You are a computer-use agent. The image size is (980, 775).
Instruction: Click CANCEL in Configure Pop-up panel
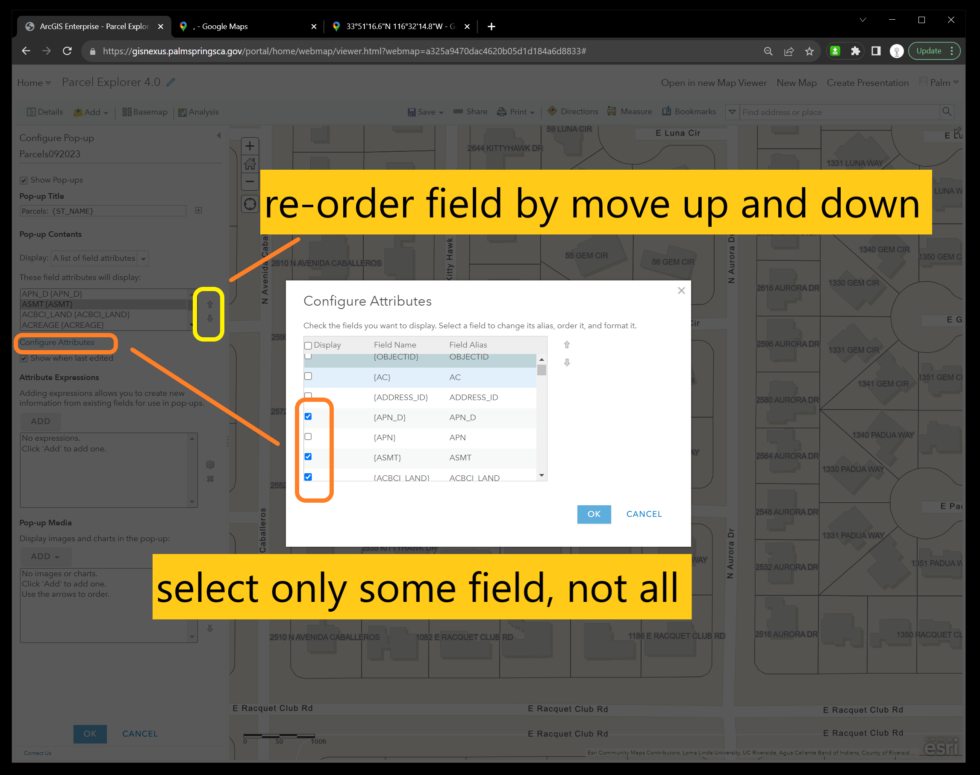140,734
